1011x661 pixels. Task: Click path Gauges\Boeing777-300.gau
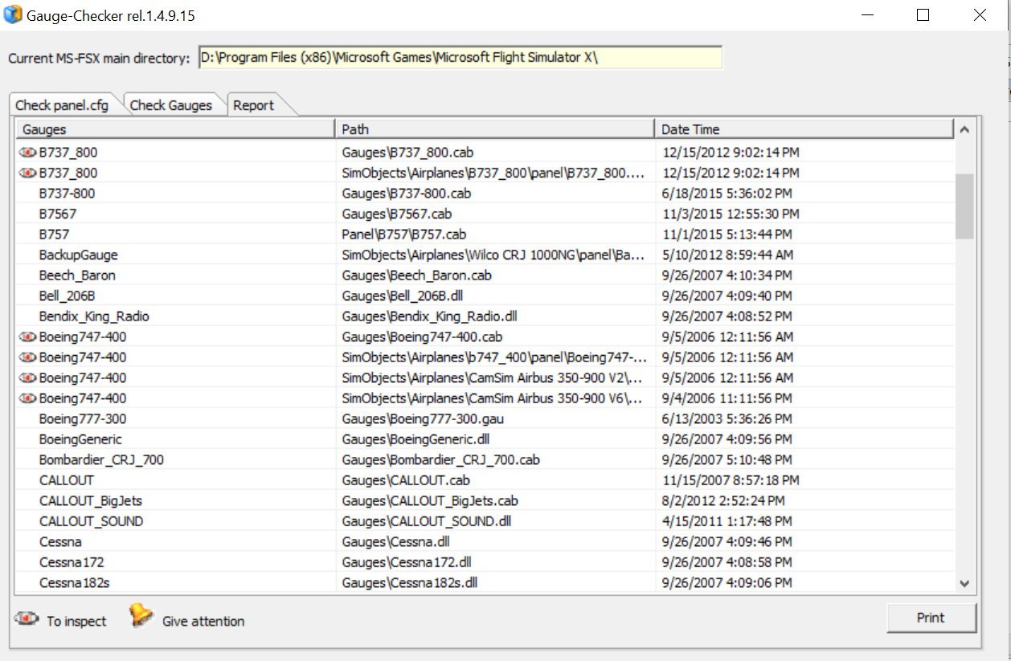coord(423,418)
